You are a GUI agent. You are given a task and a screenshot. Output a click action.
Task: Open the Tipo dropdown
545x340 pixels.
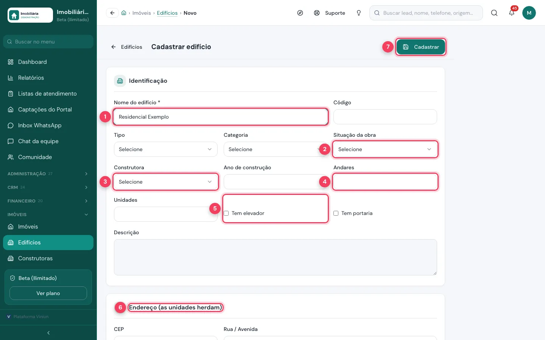[166, 149]
